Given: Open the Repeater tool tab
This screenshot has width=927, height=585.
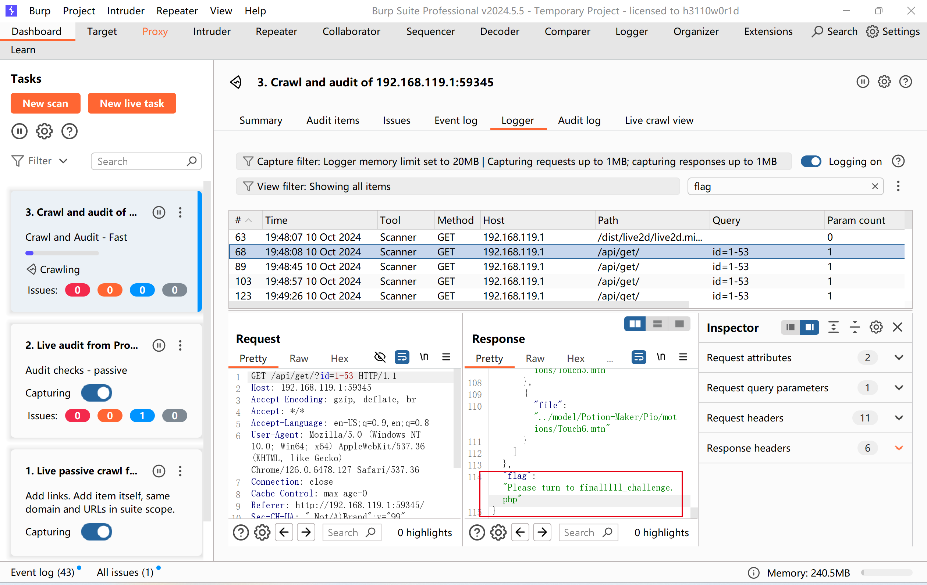Looking at the screenshot, I should pyautogui.click(x=276, y=31).
